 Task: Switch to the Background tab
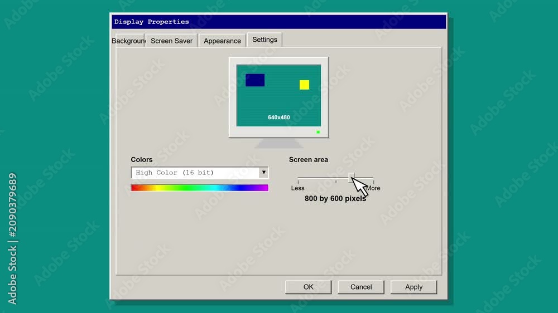128,41
